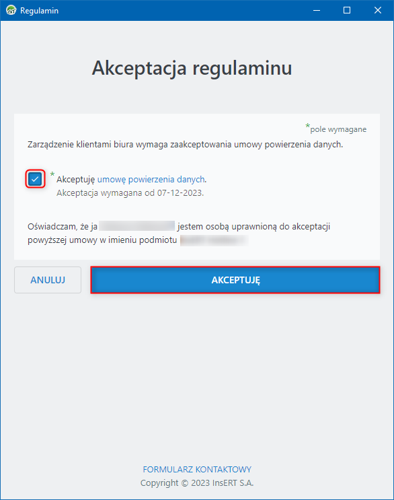
Task: Maximize the Regulamin window
Action: pos(347,10)
